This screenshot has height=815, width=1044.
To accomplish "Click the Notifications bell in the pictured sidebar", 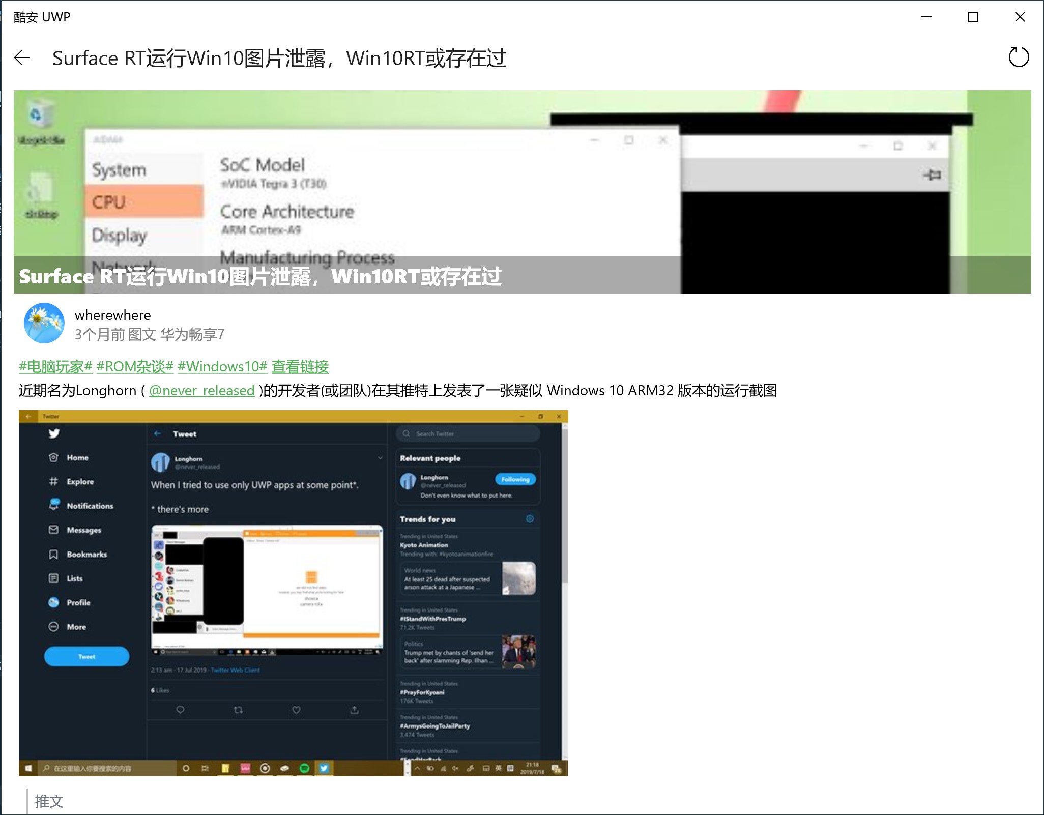I will (x=54, y=505).
